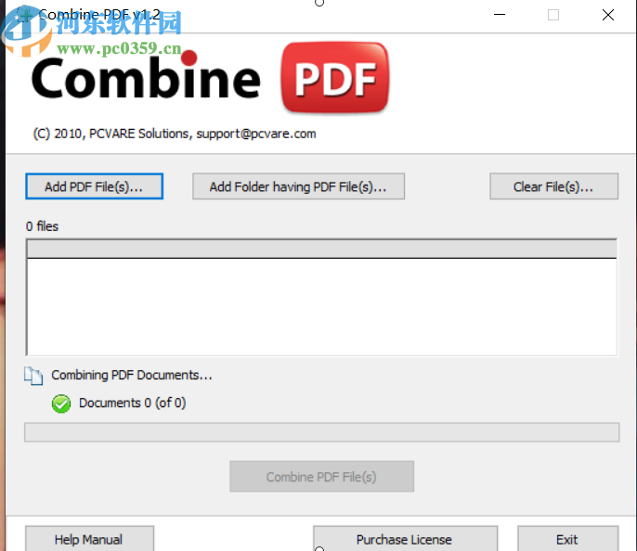The width and height of the screenshot is (637, 551).
Task: Click the red PDF logo badge
Action: tap(335, 77)
